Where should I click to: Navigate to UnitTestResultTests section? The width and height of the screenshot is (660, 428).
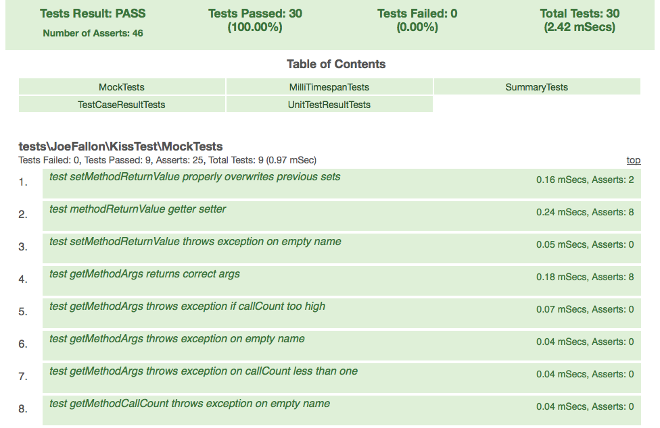[x=329, y=105]
